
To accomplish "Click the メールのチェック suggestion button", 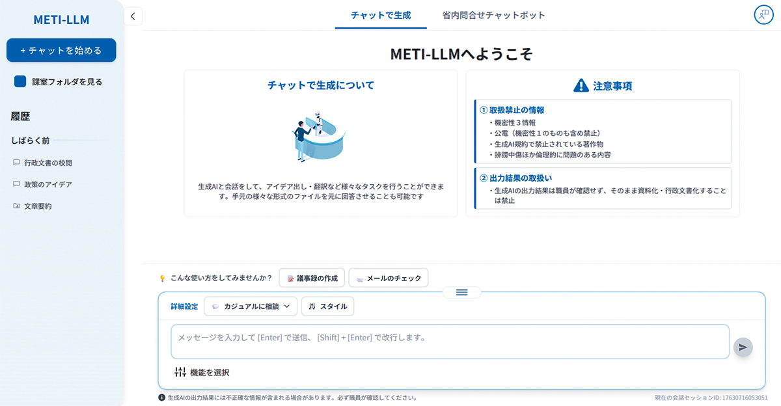I will [388, 277].
